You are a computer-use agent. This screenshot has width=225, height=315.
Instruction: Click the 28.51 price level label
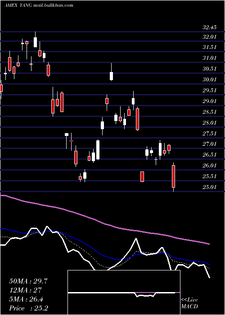point(210,112)
